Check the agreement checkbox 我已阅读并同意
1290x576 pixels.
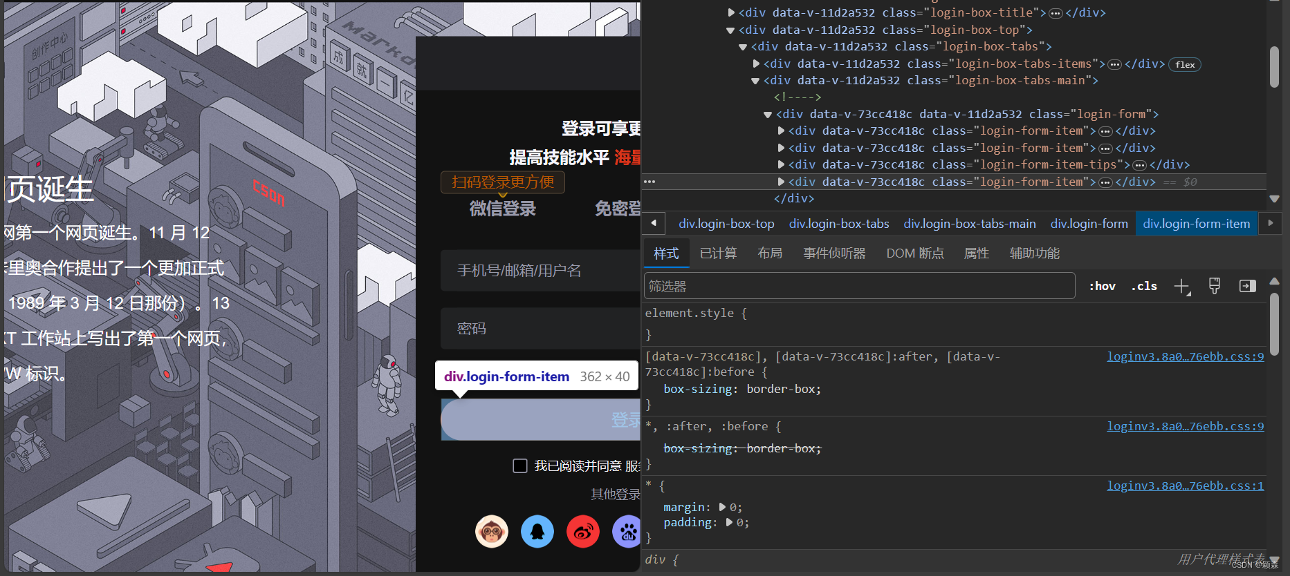coord(520,466)
